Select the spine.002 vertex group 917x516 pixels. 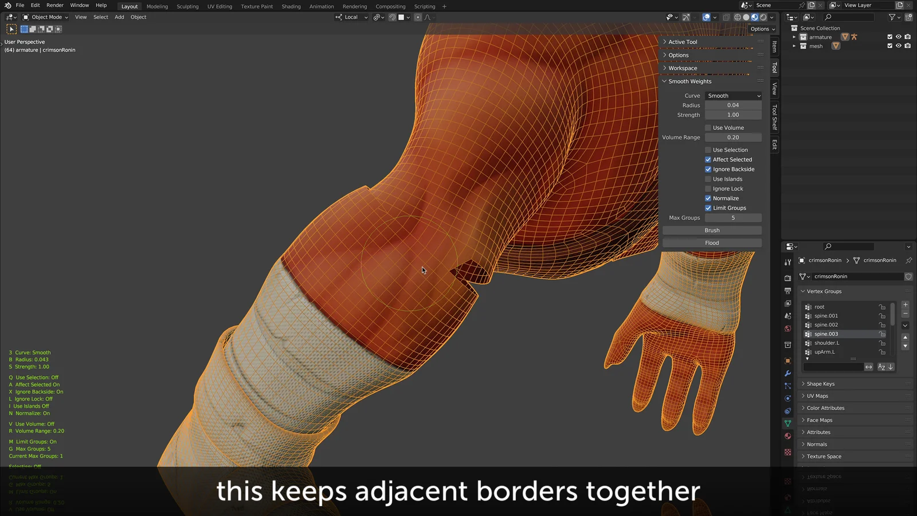[825, 325]
